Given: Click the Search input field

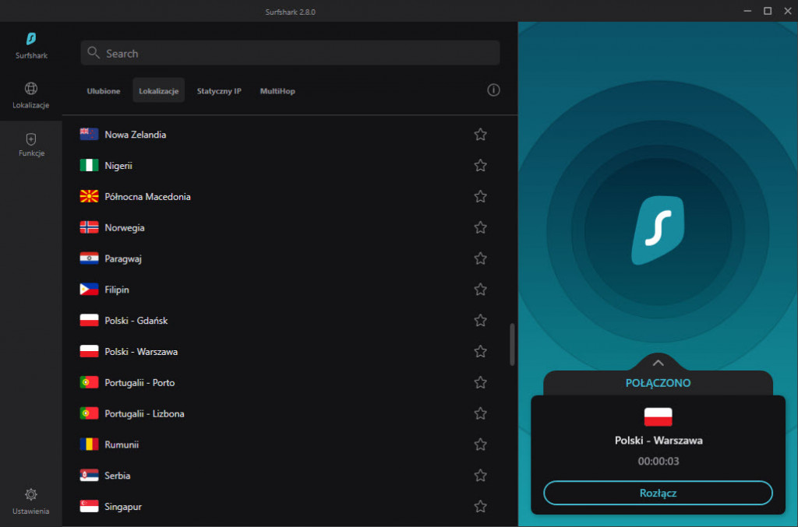Looking at the screenshot, I should (290, 53).
